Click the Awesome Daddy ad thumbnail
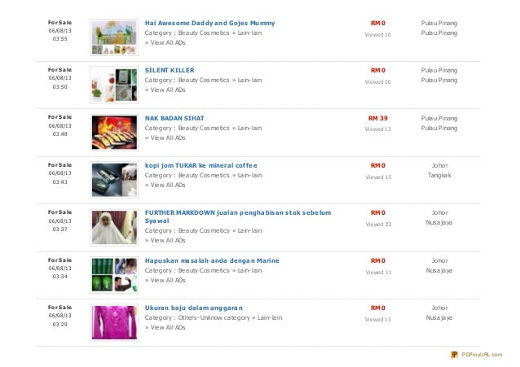Viewport: 520px width, 367px height. [114, 37]
